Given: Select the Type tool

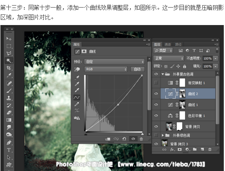Looking at the screenshot, I should pos(9,150).
